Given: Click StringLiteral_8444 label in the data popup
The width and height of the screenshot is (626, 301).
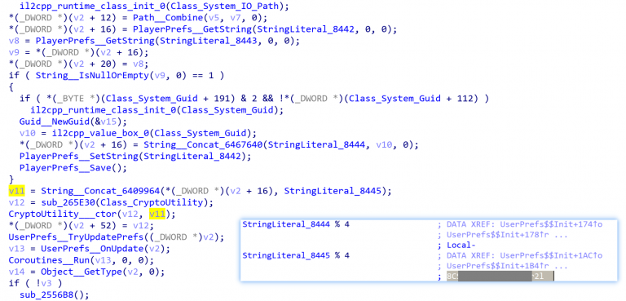Looking at the screenshot, I should (286, 224).
